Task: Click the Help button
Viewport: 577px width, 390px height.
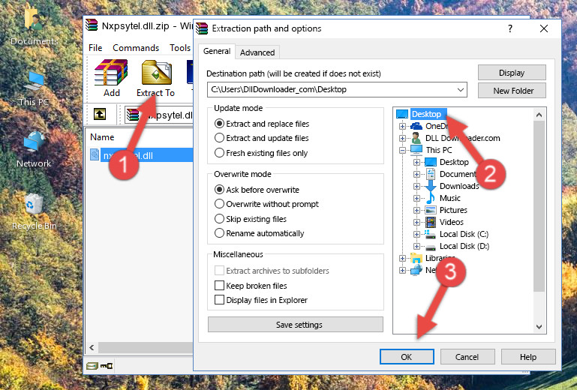Action: click(x=527, y=357)
